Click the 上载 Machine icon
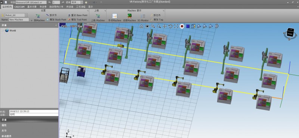Viewport: 299px width, 138px height. 98,18
